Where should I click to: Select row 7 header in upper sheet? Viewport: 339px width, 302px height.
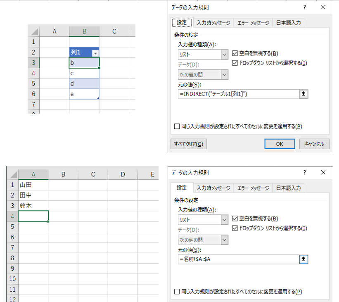pos(33,105)
